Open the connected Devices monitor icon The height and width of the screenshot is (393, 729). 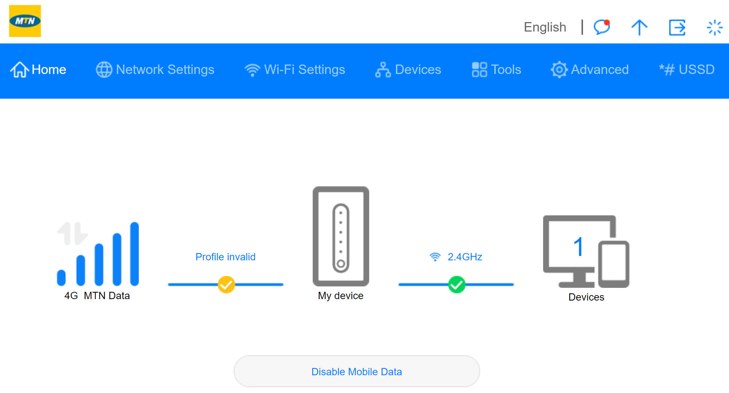tap(586, 251)
